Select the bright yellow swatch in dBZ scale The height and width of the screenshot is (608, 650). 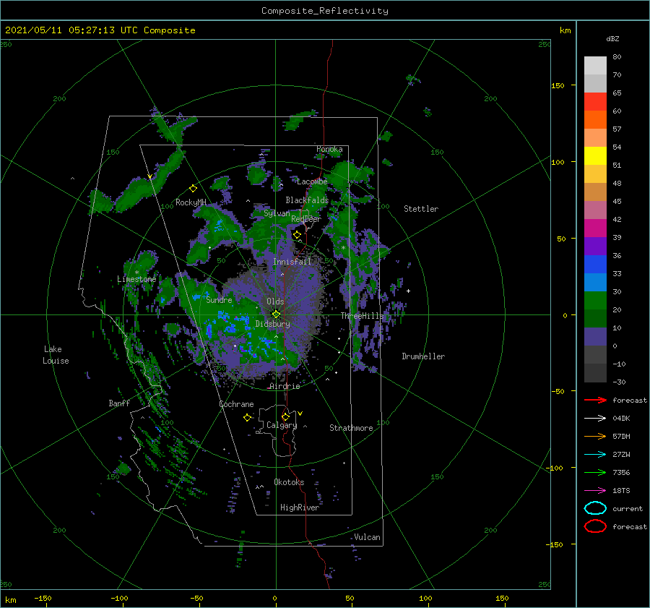(x=595, y=155)
